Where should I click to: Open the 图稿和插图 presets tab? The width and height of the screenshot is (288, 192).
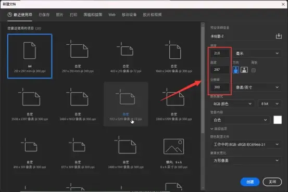[x=93, y=15]
